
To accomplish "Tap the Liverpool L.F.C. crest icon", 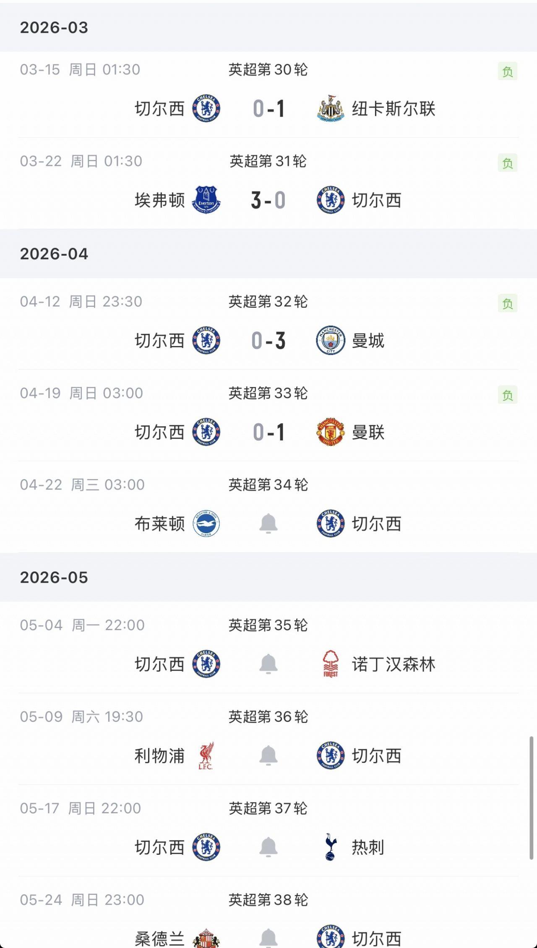I will pos(206,756).
